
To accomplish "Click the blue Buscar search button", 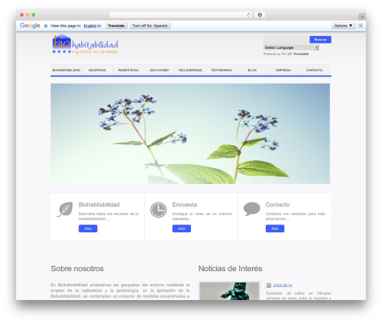I will pyautogui.click(x=320, y=40).
